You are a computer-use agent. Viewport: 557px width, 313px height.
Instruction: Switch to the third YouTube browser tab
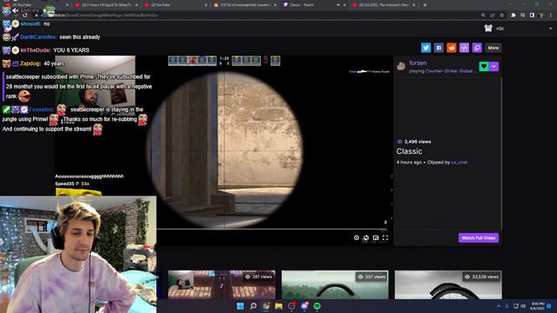coord(174,5)
